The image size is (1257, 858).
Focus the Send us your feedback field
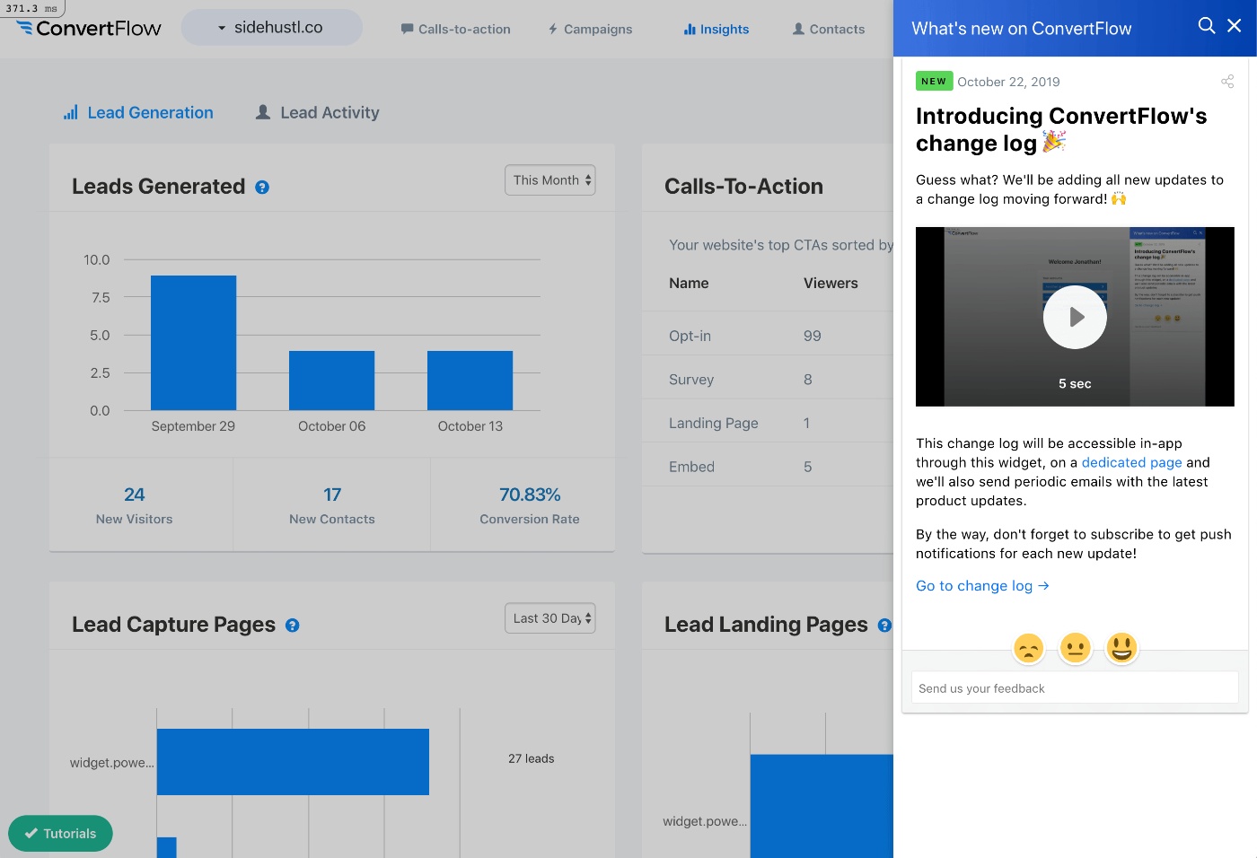[x=1075, y=688]
